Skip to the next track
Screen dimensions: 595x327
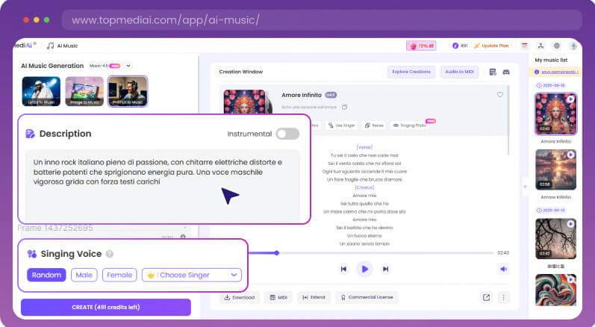click(385, 269)
